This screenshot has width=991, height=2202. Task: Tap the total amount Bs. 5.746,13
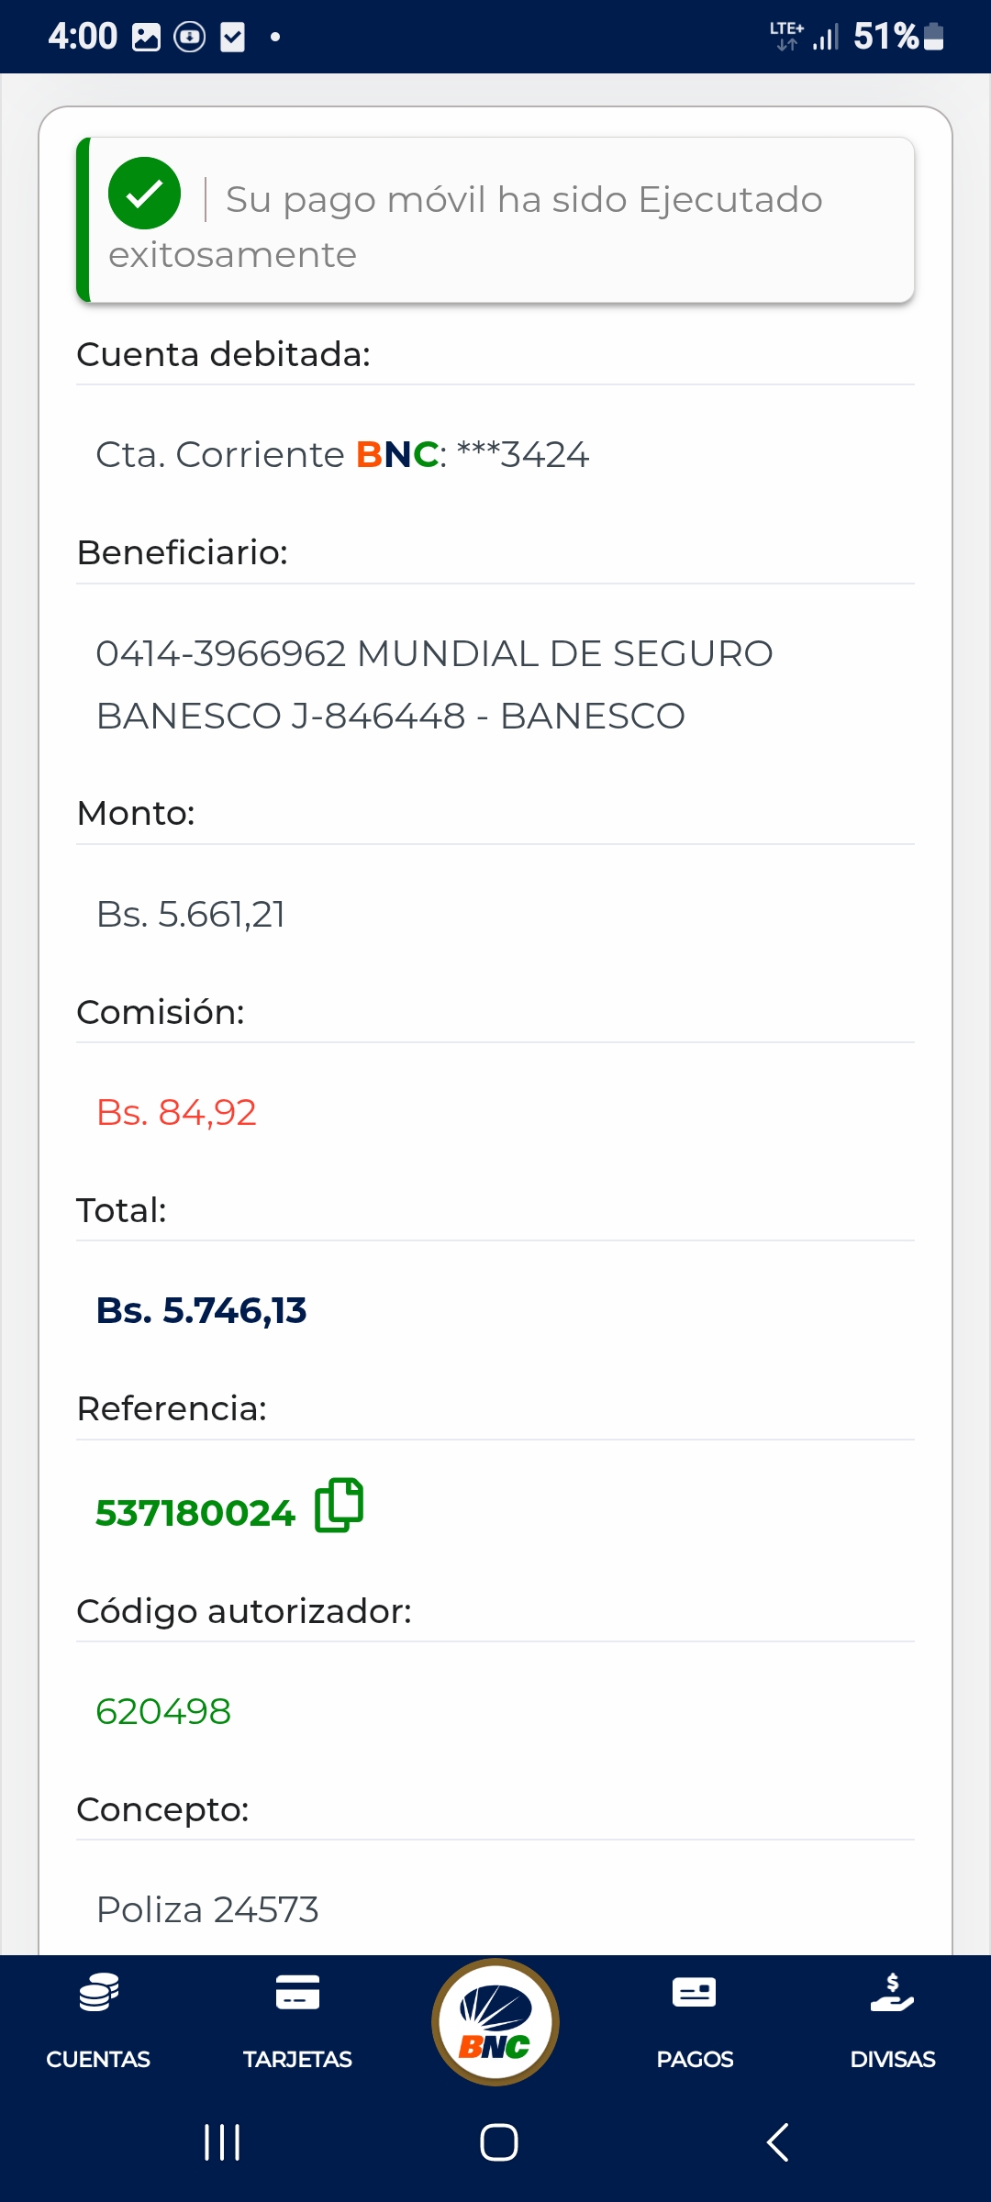[x=201, y=1310]
